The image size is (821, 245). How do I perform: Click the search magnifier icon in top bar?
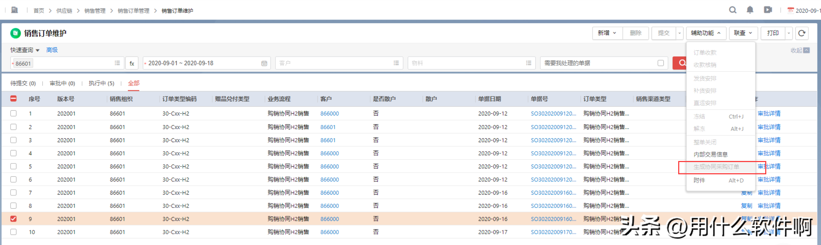coord(733,10)
